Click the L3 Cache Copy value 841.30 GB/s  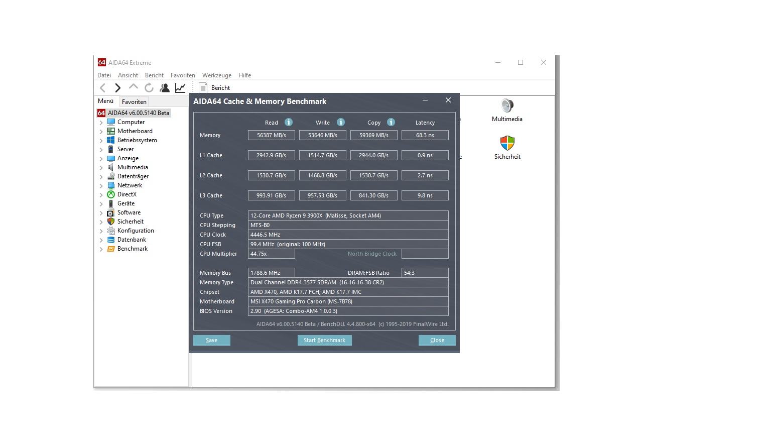[374, 195]
